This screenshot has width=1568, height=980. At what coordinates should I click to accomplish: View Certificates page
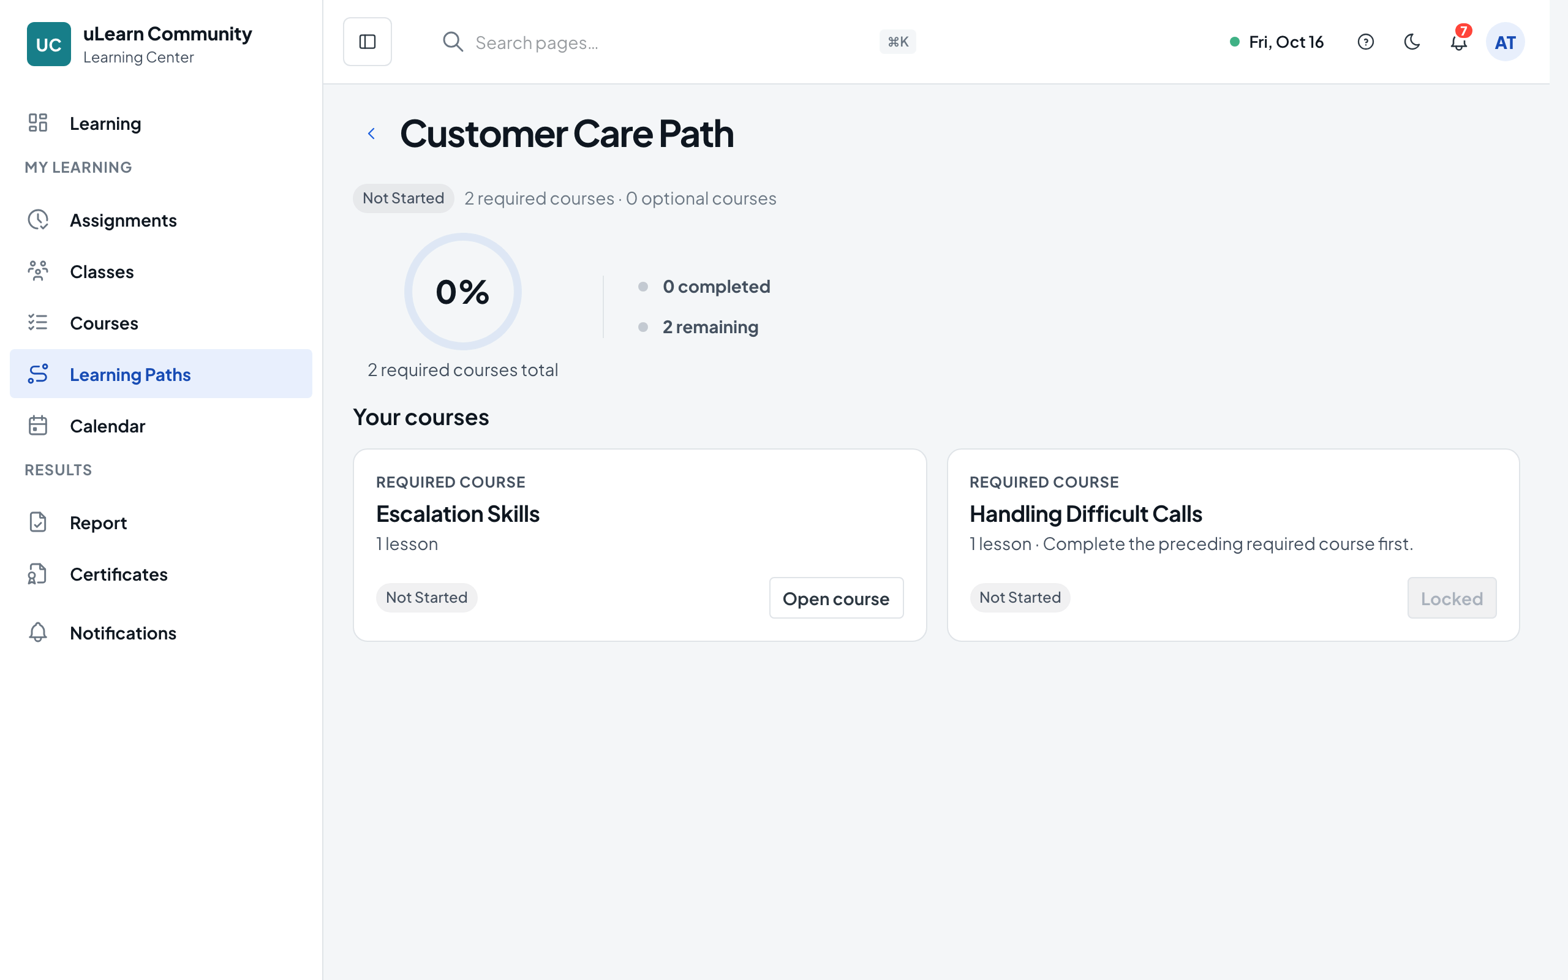160,575
